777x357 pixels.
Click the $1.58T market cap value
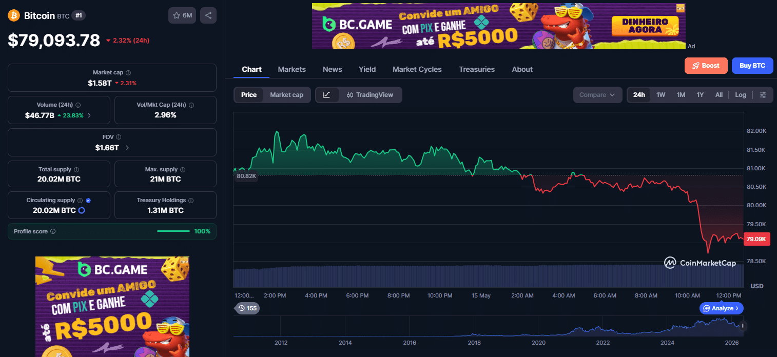pos(100,83)
